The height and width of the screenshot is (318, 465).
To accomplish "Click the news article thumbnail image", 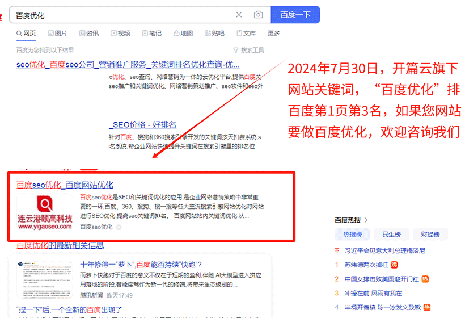I will pos(45,279).
